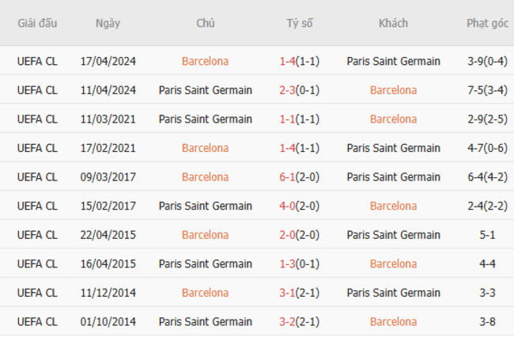Click the 3-8 corner kick stat
Image resolution: width=514 pixels, height=341 pixels.
pos(487,322)
